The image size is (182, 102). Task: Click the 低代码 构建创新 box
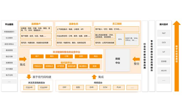pyautogui.click(x=36, y=43)
